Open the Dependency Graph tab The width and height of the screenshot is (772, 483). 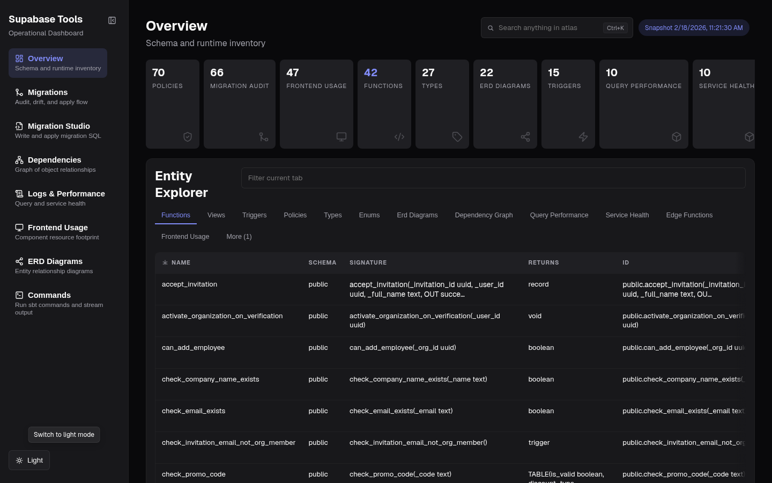coord(484,215)
